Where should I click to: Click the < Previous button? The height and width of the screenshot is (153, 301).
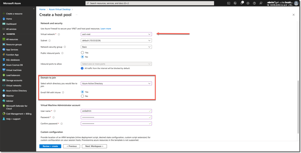tap(72, 146)
